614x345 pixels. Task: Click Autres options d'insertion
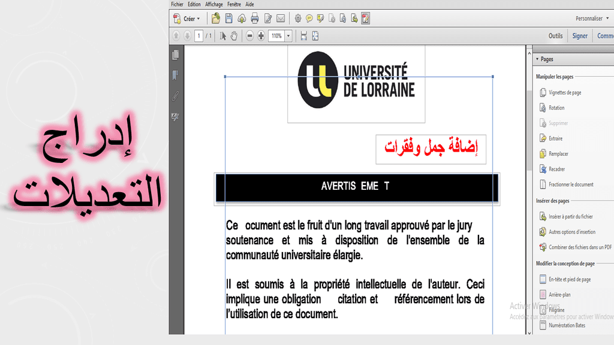coord(567,232)
